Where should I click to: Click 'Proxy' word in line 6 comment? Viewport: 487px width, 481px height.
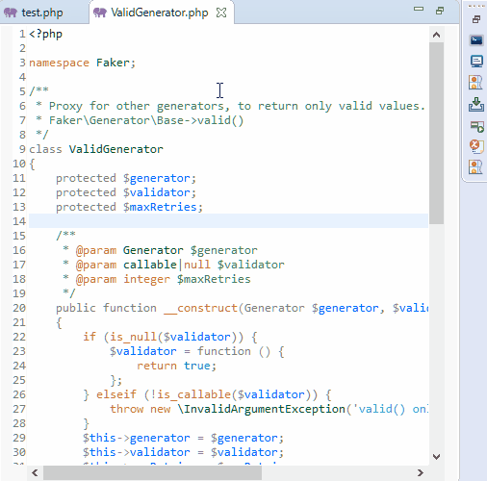[65, 107]
